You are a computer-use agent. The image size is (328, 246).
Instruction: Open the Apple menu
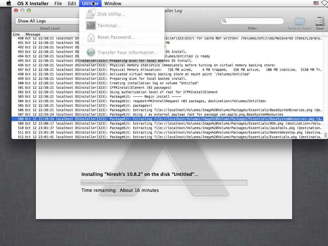(9, 3)
